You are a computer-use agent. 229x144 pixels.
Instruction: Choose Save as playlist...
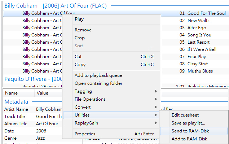tap(194, 123)
